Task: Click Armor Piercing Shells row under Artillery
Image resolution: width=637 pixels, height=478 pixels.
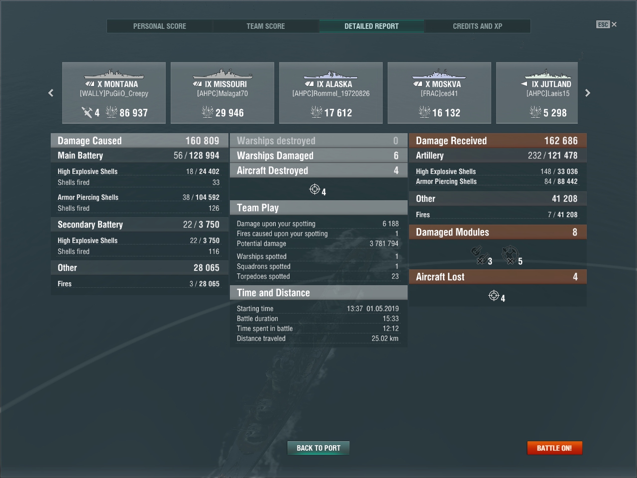Action: [x=497, y=181]
